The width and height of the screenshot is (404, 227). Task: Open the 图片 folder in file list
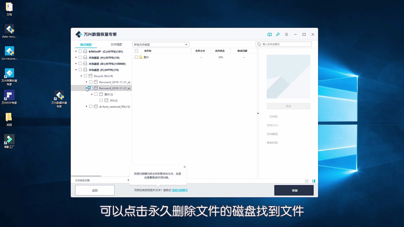point(146,57)
